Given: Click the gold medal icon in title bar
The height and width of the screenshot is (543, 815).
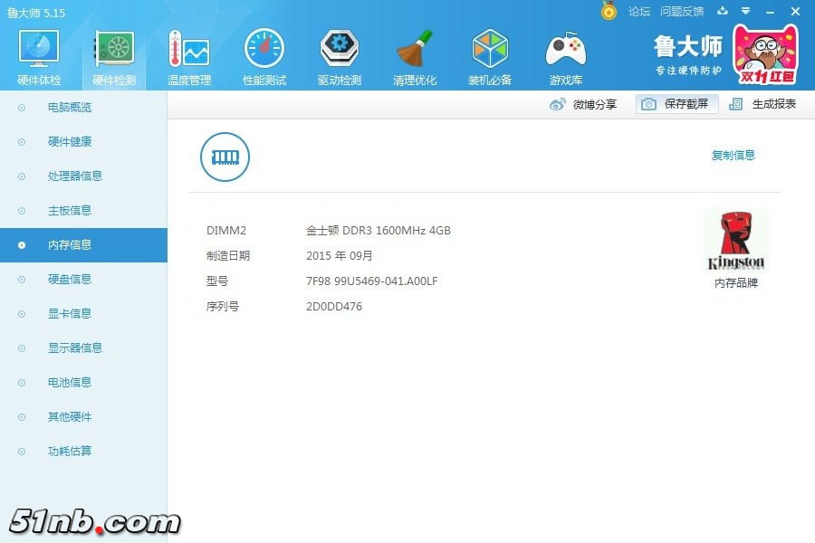Looking at the screenshot, I should [x=609, y=11].
